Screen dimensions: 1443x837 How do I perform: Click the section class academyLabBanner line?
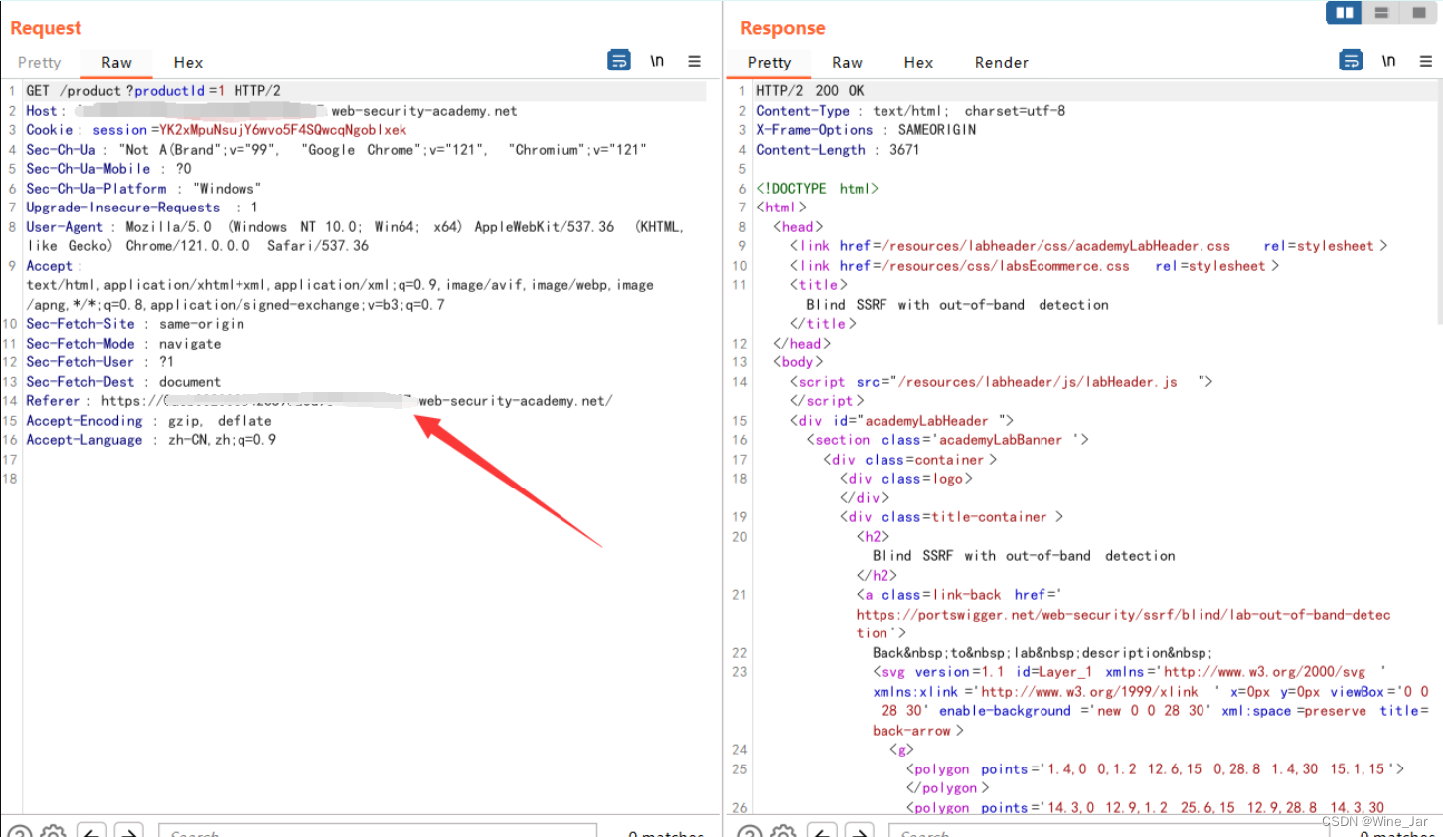coord(947,440)
